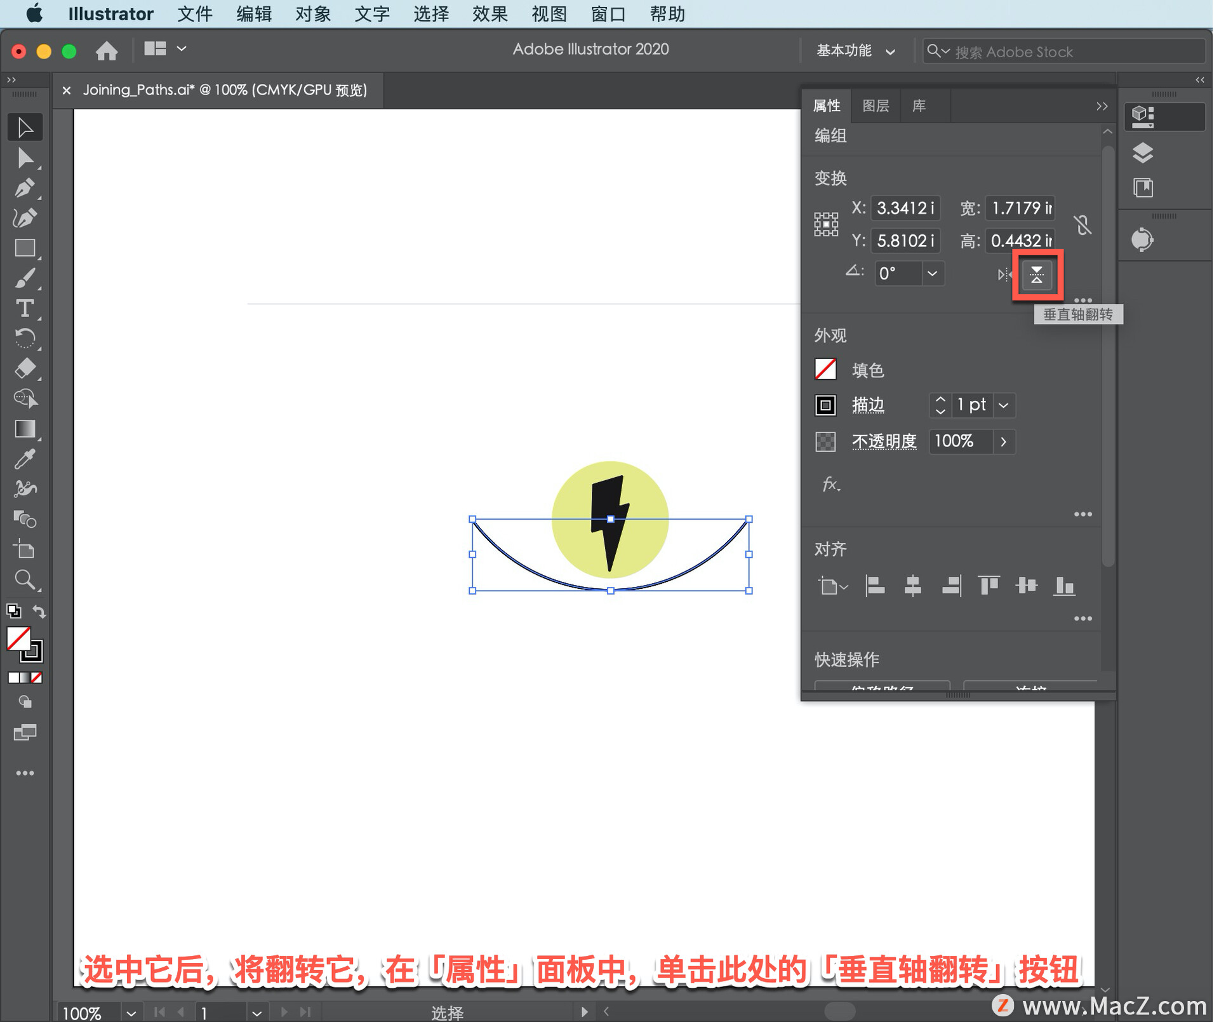Open rotation angle dropdown
This screenshot has width=1219, height=1022.
(931, 274)
